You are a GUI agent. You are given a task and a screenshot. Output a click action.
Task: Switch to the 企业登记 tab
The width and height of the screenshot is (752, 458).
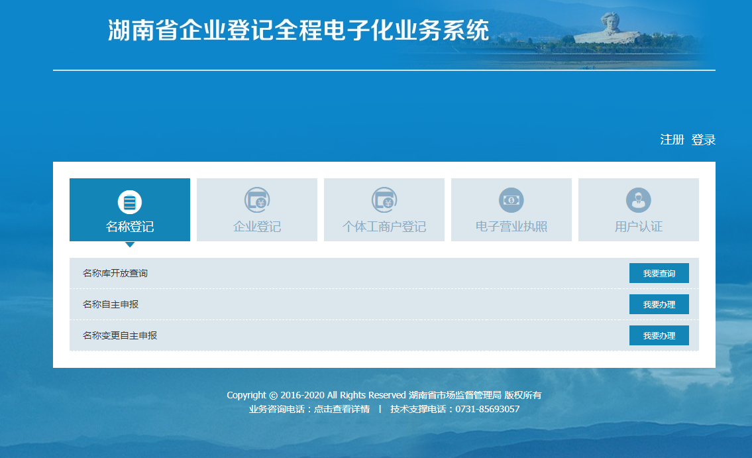click(x=257, y=209)
